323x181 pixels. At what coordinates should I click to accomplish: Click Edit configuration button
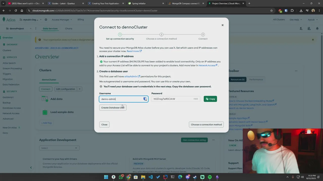(66, 89)
